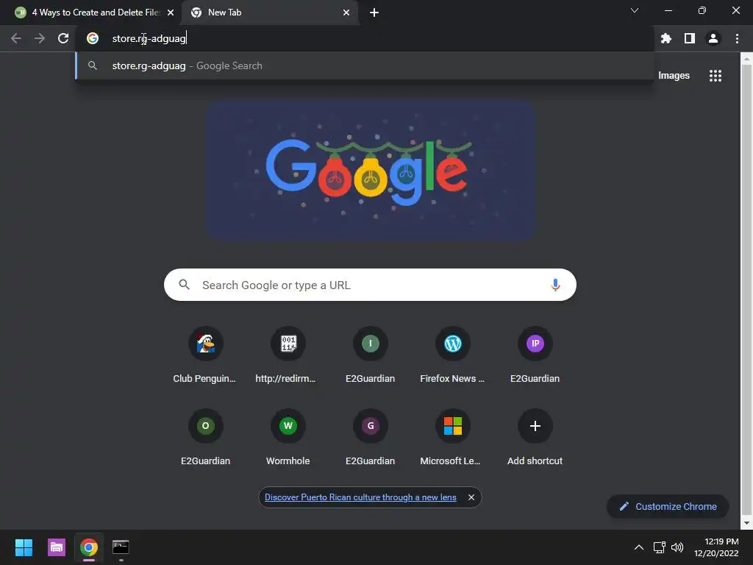Open the File Explorer taskbar icon
This screenshot has width=753, height=565.
click(56, 547)
